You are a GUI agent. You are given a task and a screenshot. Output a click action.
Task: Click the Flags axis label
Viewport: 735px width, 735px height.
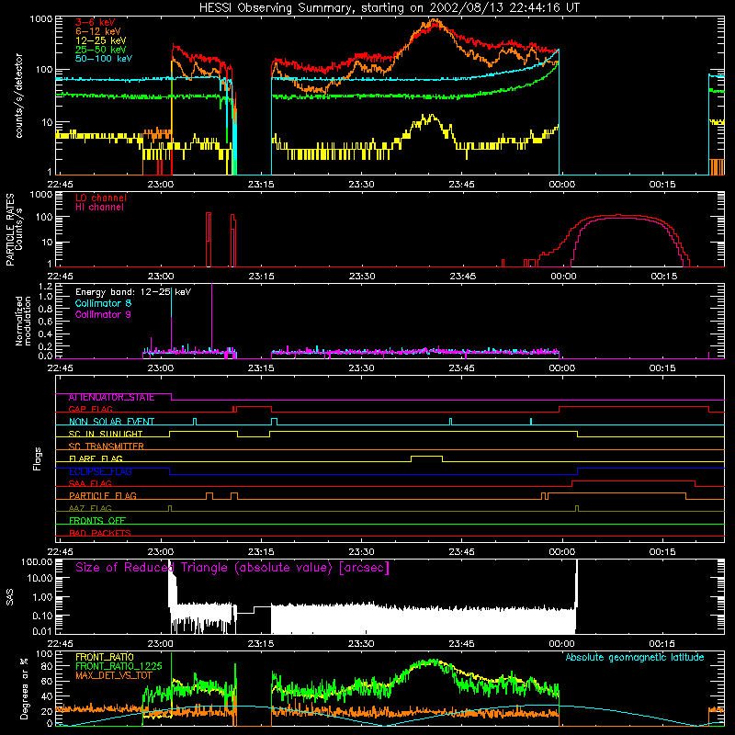(38, 458)
